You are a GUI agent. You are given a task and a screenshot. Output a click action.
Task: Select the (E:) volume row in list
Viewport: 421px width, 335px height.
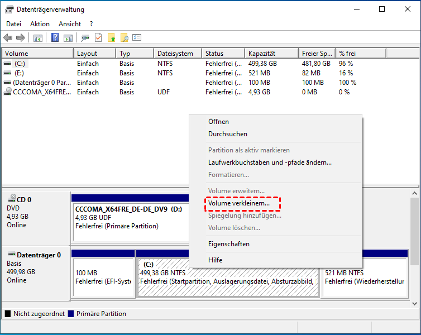click(x=20, y=73)
